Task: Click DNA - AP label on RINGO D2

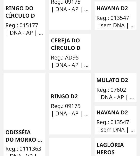Action: point(67,114)
